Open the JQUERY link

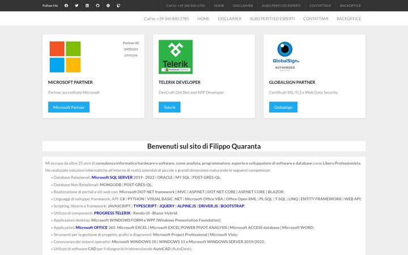(x=167, y=206)
